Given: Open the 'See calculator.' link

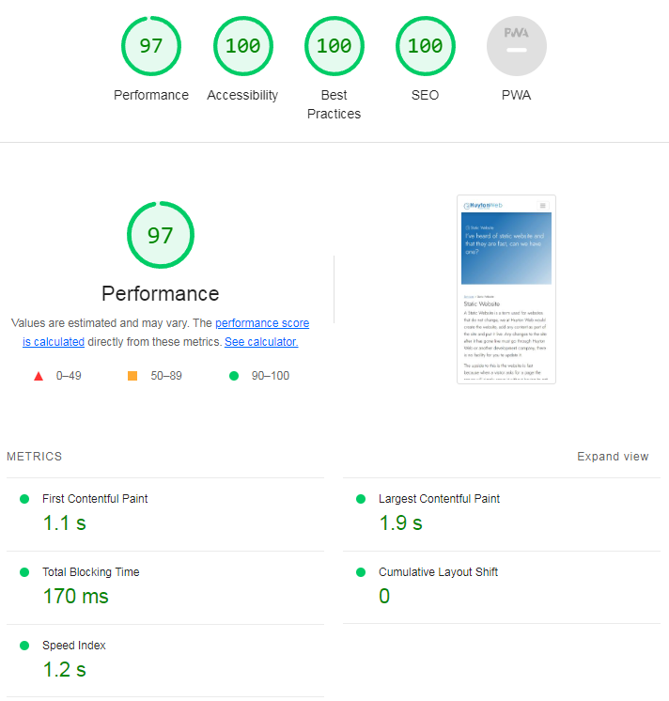Looking at the screenshot, I should point(261,342).
